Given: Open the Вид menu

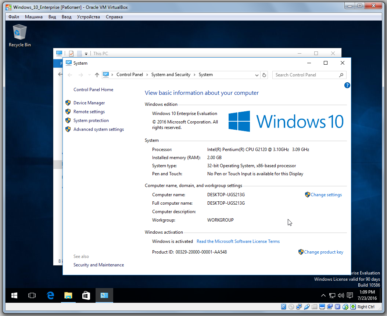Looking at the screenshot, I should [52, 17].
